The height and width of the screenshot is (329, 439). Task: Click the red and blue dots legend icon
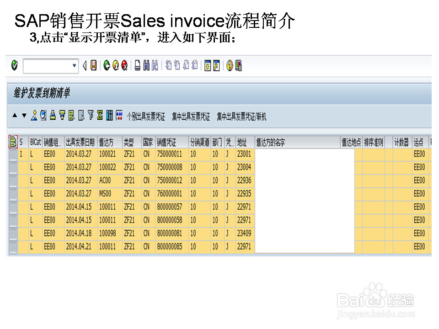[x=119, y=115]
